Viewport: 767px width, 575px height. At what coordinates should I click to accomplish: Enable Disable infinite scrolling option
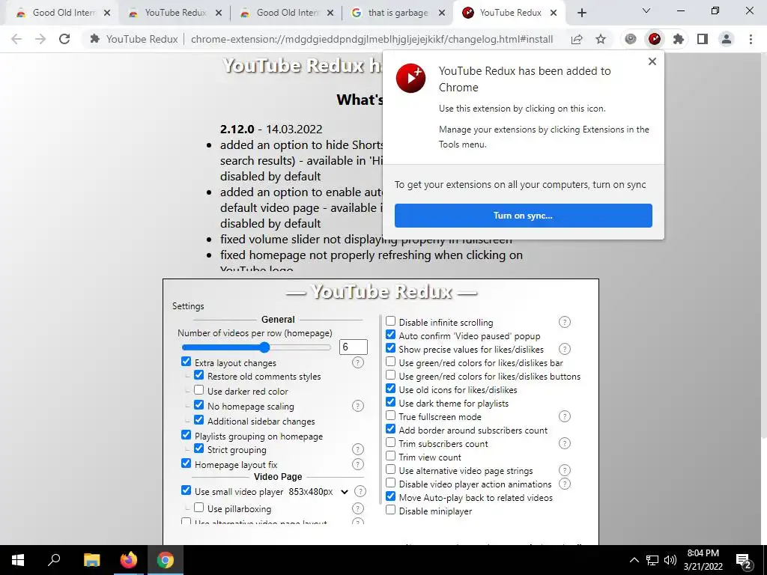[390, 321]
